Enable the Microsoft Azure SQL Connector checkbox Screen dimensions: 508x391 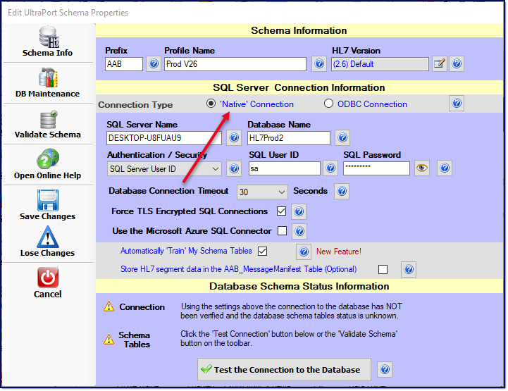pos(282,231)
